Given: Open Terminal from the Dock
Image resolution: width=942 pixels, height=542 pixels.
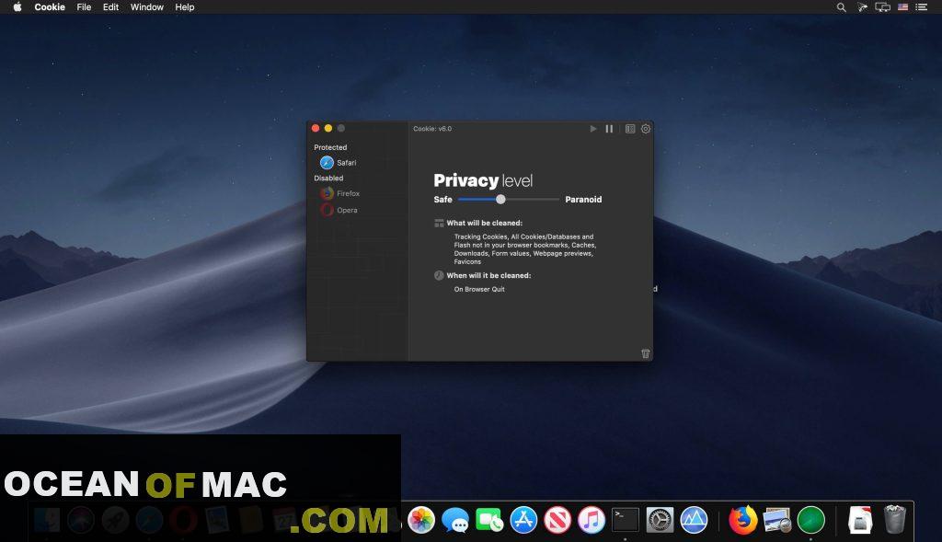Looking at the screenshot, I should pos(626,520).
